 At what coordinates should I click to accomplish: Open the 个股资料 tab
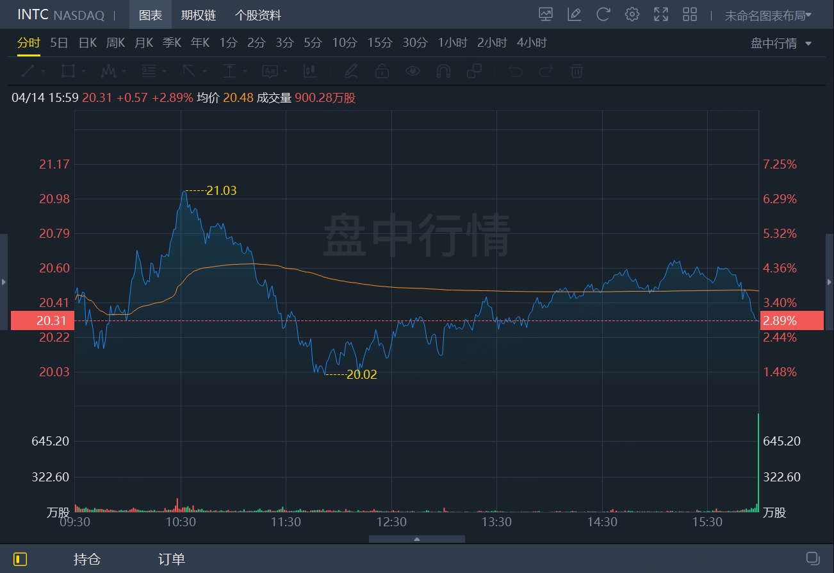pos(258,14)
